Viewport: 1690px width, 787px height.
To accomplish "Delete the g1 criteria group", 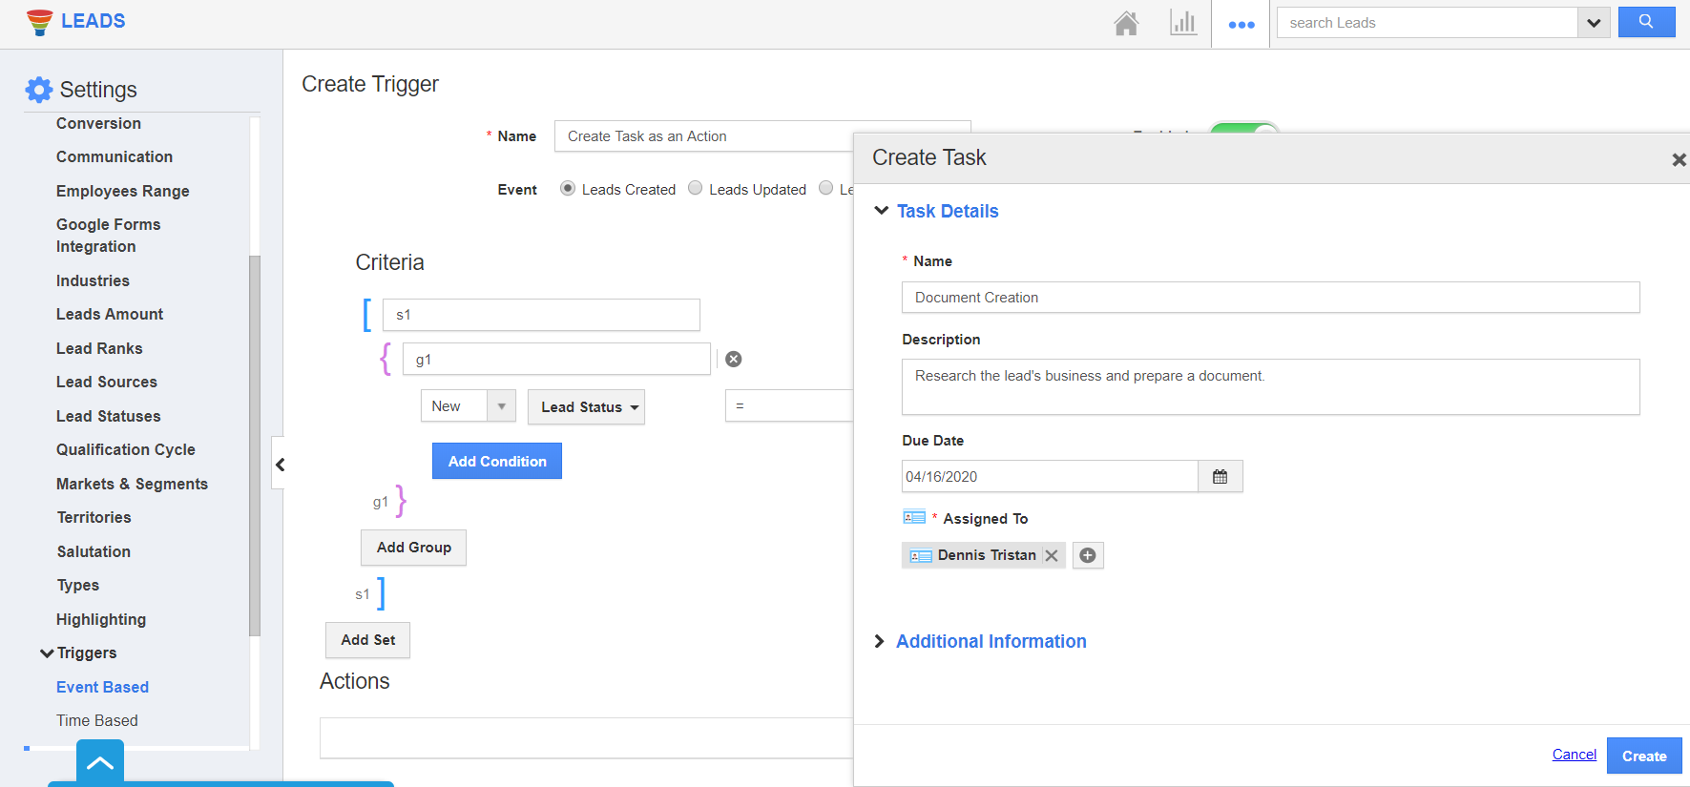I will 733,360.
